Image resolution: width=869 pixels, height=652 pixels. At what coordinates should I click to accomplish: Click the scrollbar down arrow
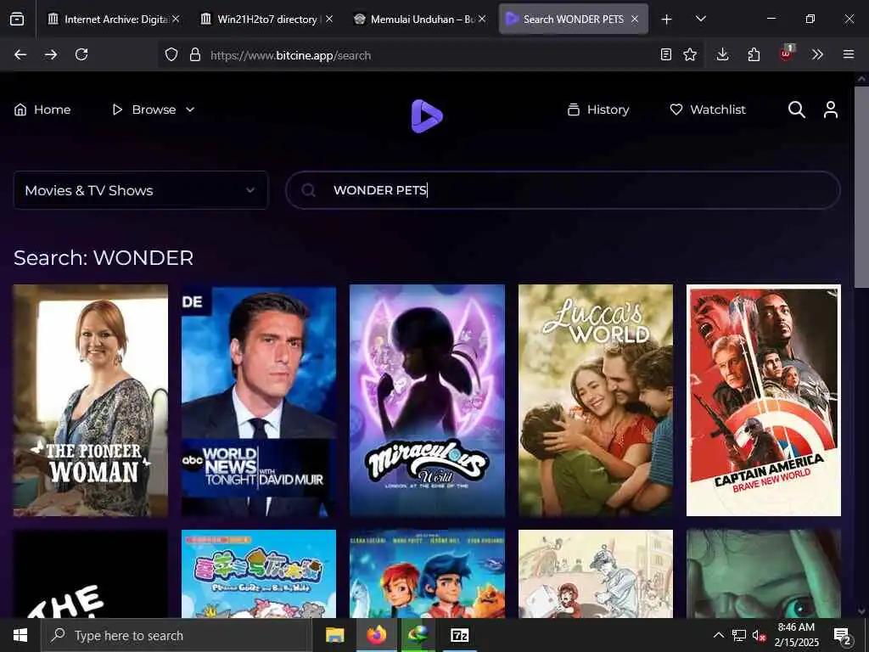(x=862, y=611)
